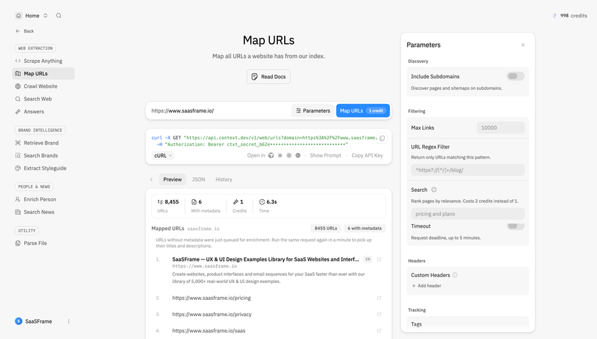Viewport: 597px width, 339px height.
Task: Click the Home icon in top-left
Action: [18, 16]
